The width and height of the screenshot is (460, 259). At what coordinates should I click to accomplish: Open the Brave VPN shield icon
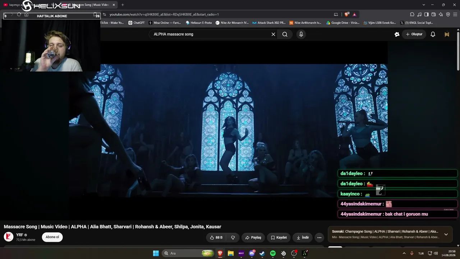point(448,14)
